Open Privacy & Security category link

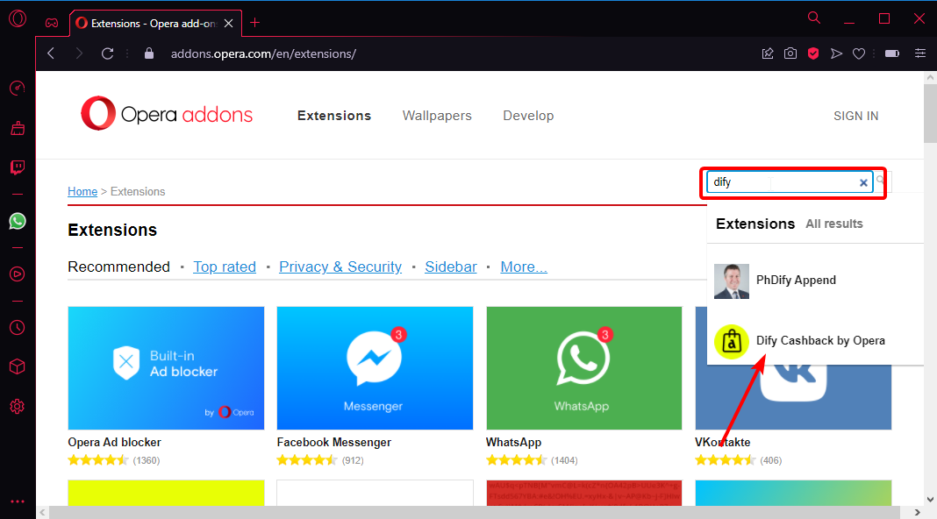340,267
